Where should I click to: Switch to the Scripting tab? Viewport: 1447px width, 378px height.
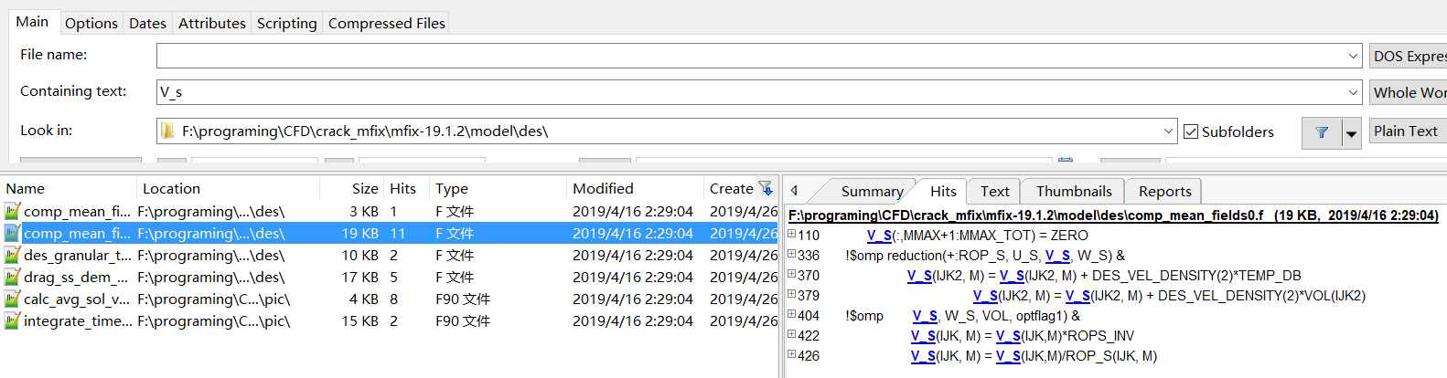click(286, 23)
